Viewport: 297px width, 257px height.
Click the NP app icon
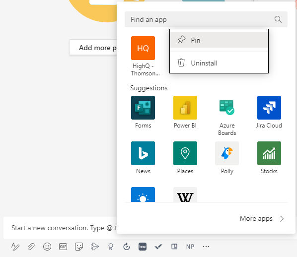(x=190, y=247)
